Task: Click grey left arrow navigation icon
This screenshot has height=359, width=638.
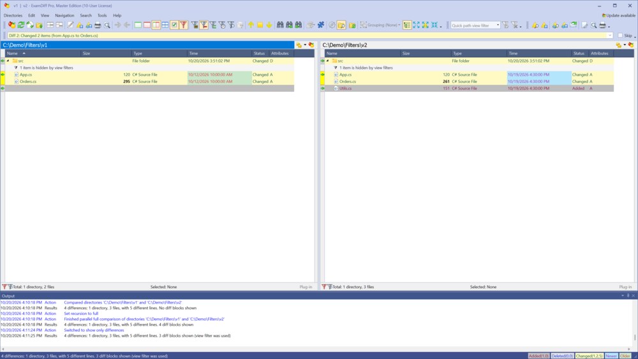Action: (127, 26)
